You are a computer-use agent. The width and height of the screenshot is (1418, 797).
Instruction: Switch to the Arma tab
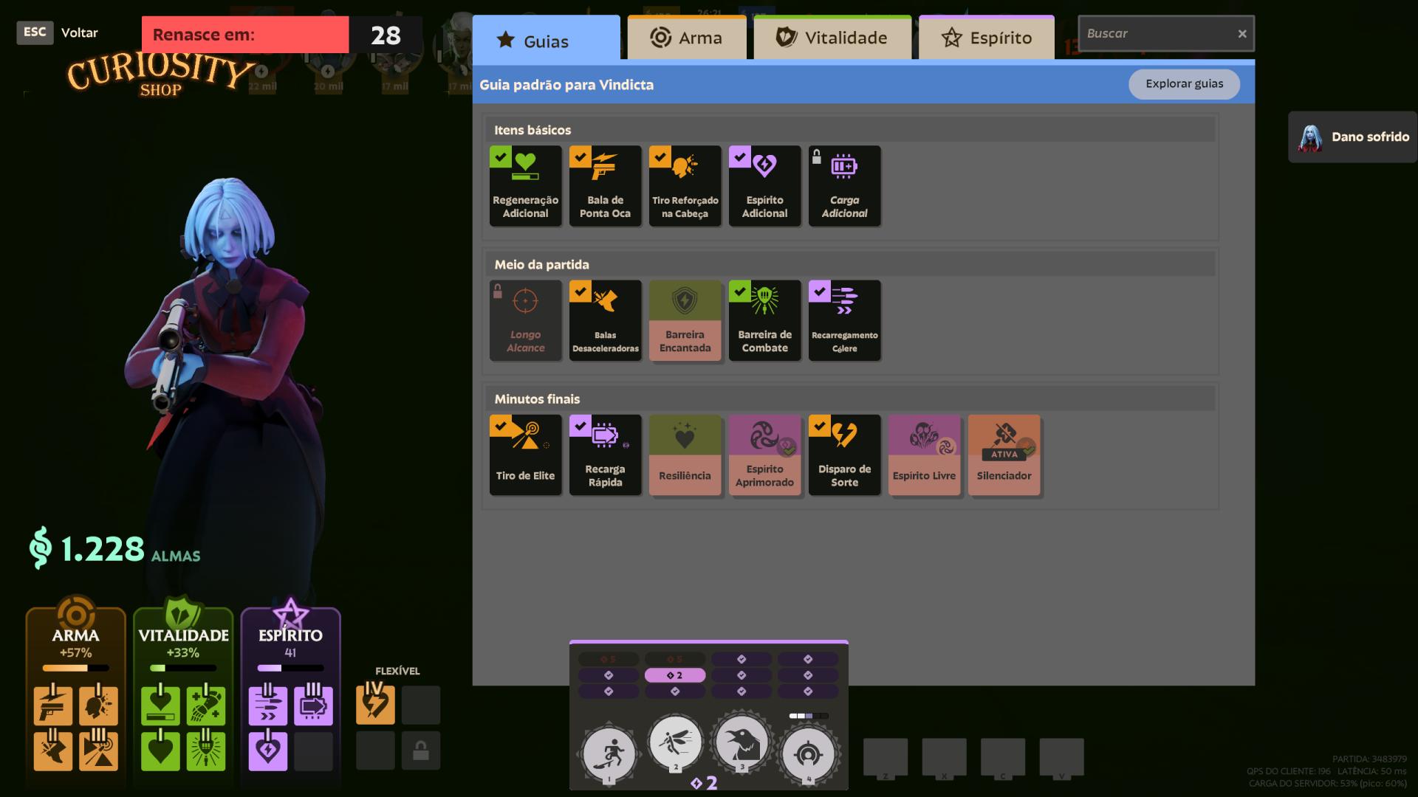tap(686, 38)
